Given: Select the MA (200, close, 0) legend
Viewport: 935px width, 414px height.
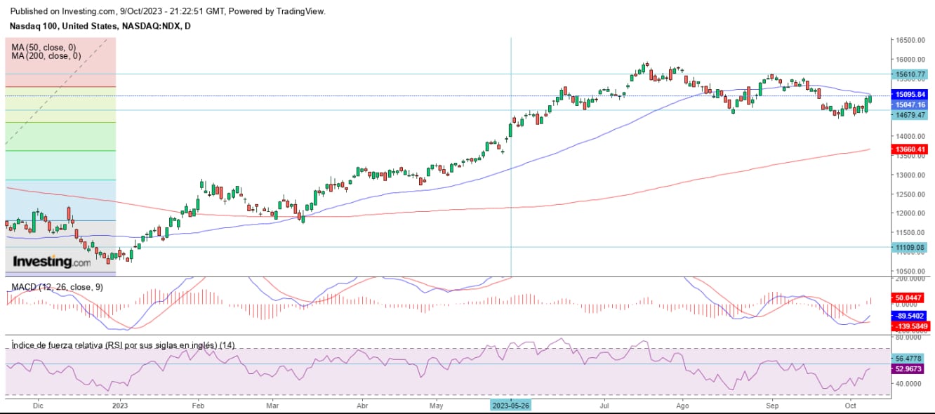Looking at the screenshot, I should click(46, 55).
